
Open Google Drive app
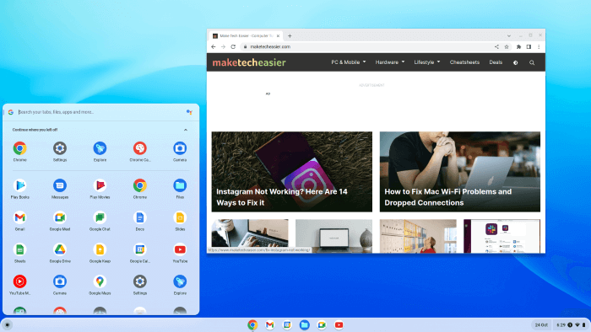[x=60, y=249]
